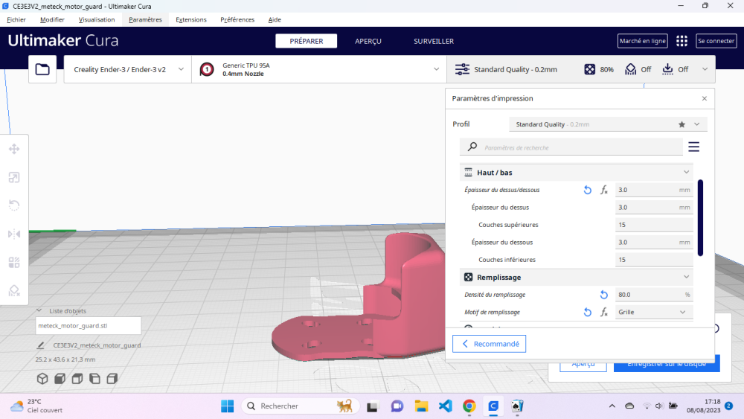Open Google Chrome from taskbar

tap(469, 406)
